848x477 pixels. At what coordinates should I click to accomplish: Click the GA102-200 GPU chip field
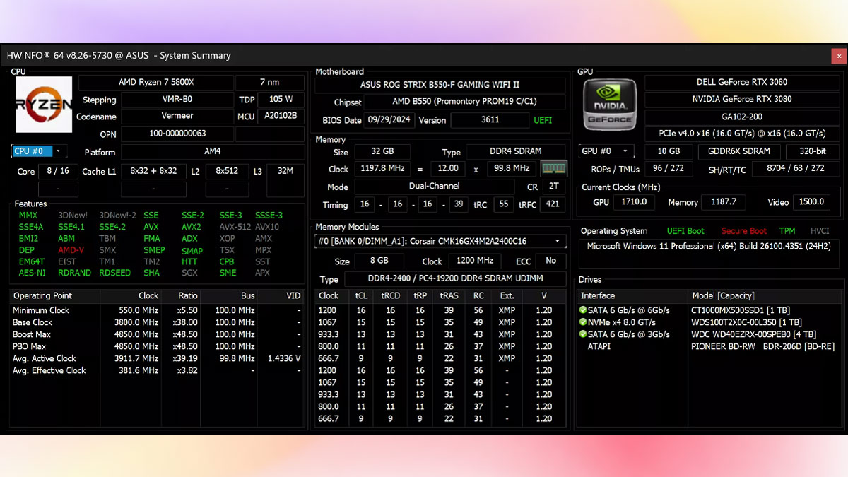[x=741, y=117]
